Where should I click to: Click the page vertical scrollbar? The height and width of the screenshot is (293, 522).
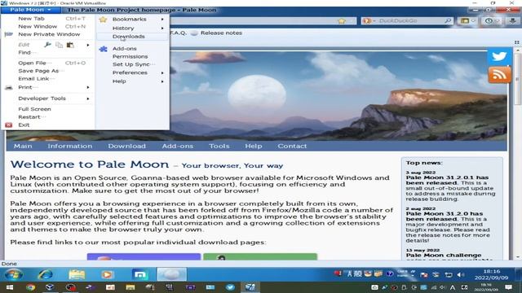[517, 153]
